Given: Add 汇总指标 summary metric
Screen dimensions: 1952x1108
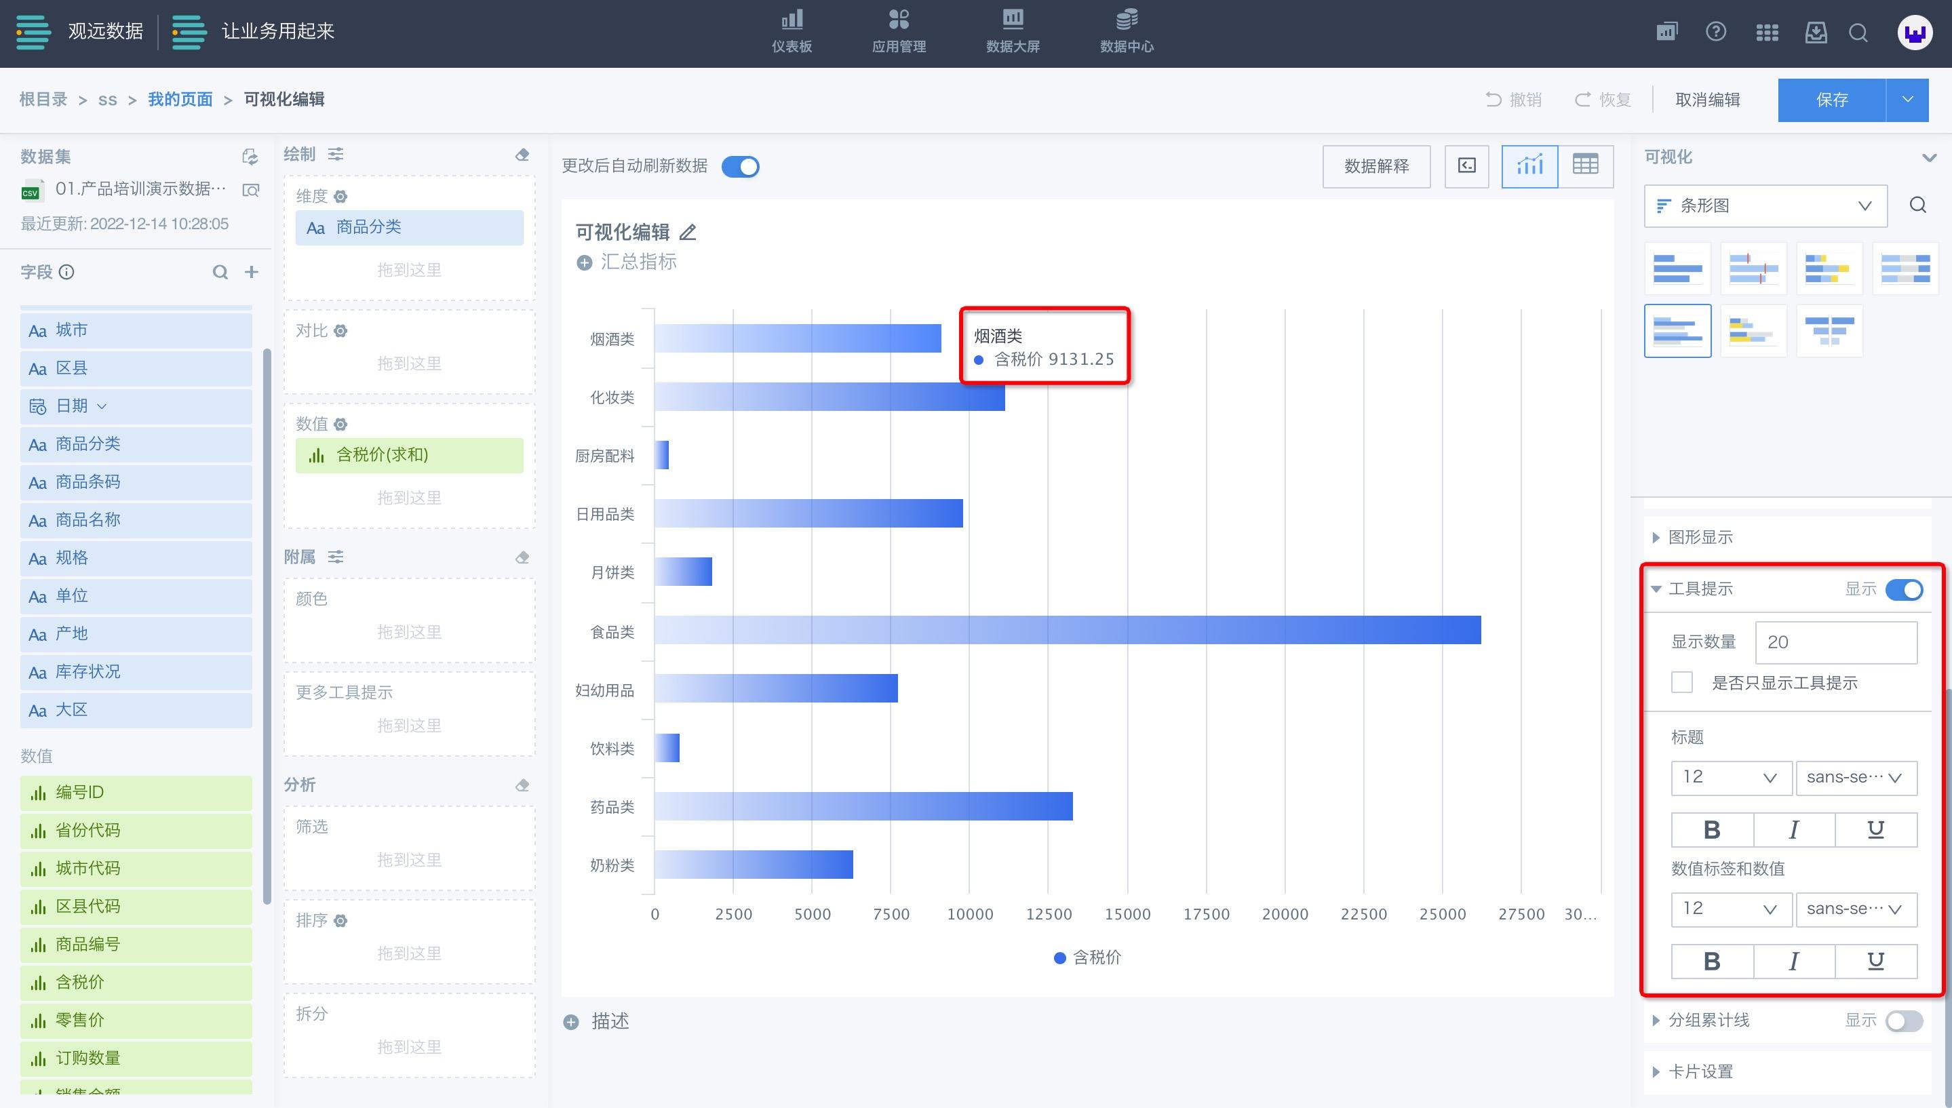Looking at the screenshot, I should pyautogui.click(x=626, y=262).
